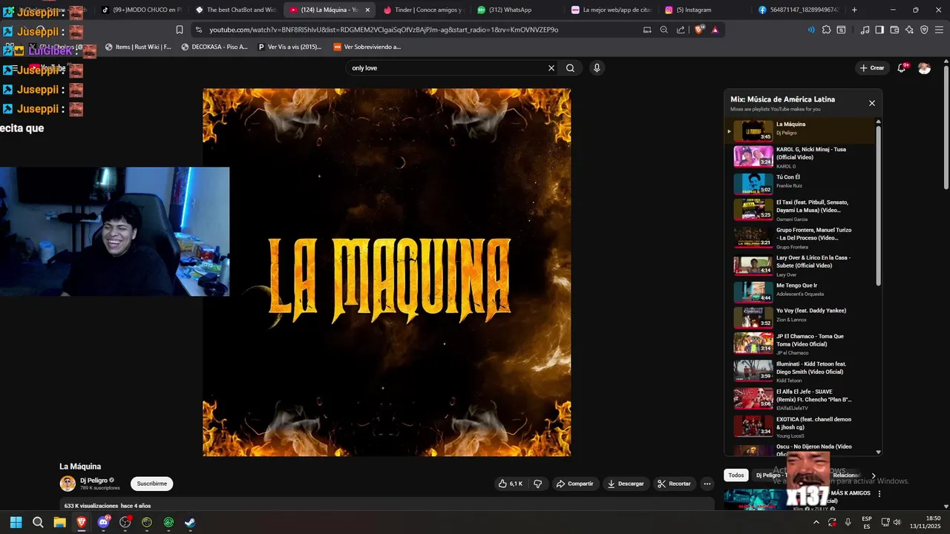Clear the 'only love' search text

pyautogui.click(x=551, y=67)
